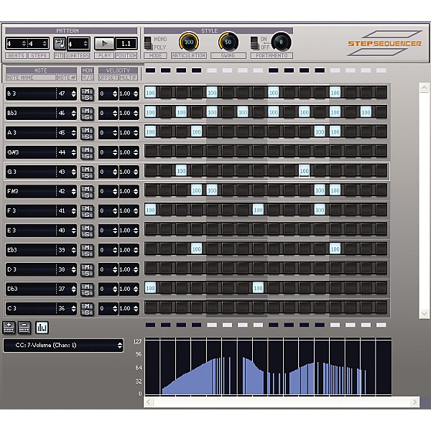Toggle the first empty step in C 3 row
The width and height of the screenshot is (431, 431).
[150, 307]
